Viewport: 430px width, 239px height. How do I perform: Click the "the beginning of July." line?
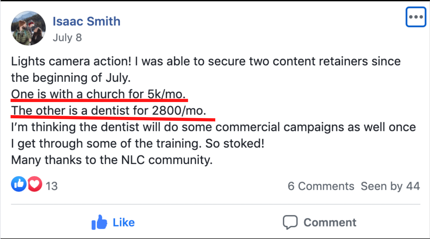[71, 78]
